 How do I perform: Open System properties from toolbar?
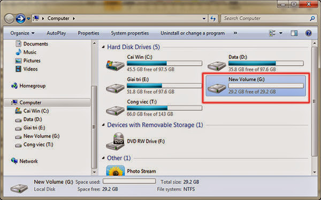tap(130, 33)
